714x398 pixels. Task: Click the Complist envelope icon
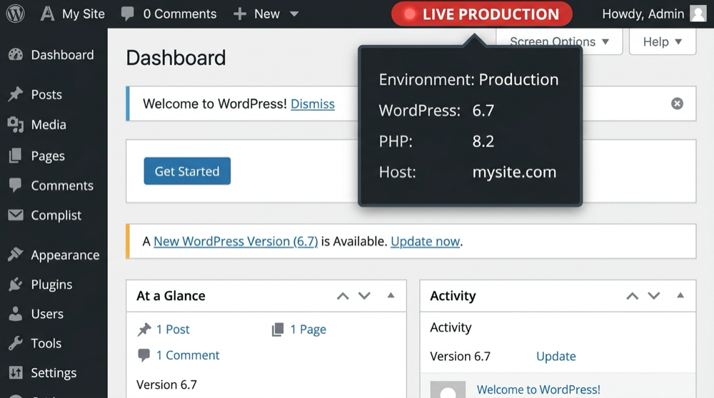[16, 215]
